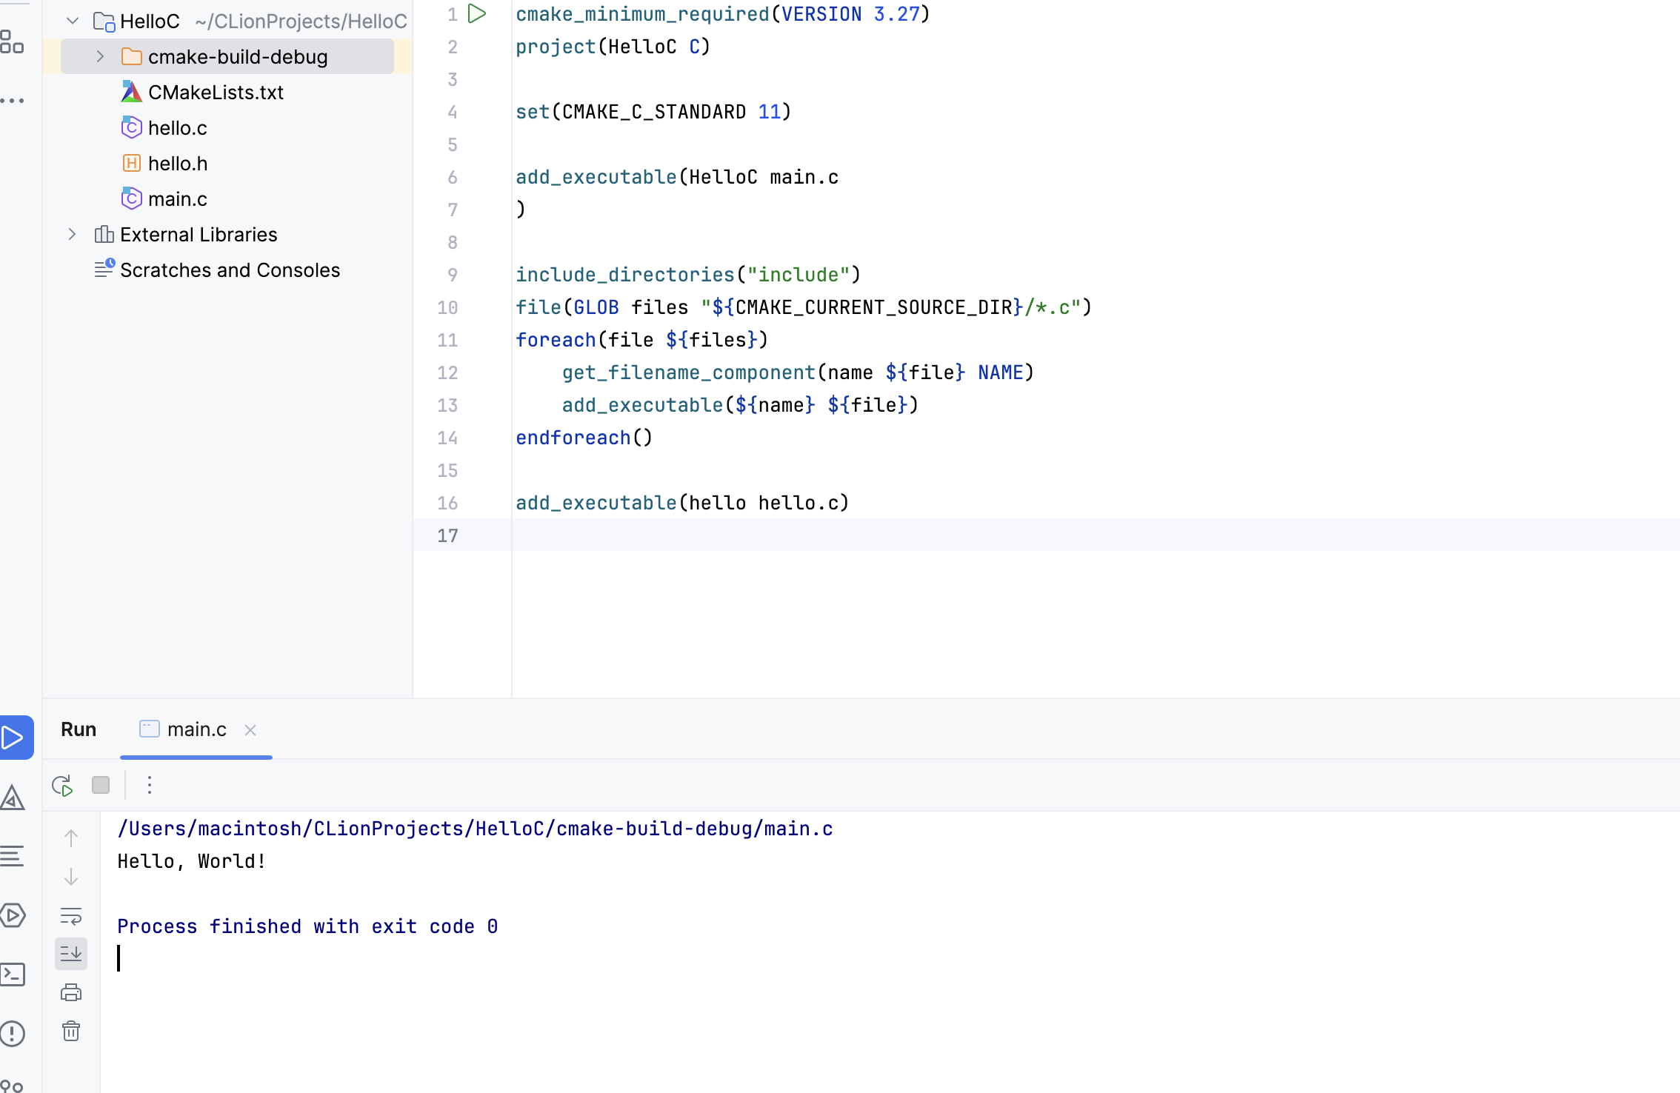The height and width of the screenshot is (1093, 1680).
Task: Click the CMake file icon next to CMakeLists.txt
Action: pos(131,92)
